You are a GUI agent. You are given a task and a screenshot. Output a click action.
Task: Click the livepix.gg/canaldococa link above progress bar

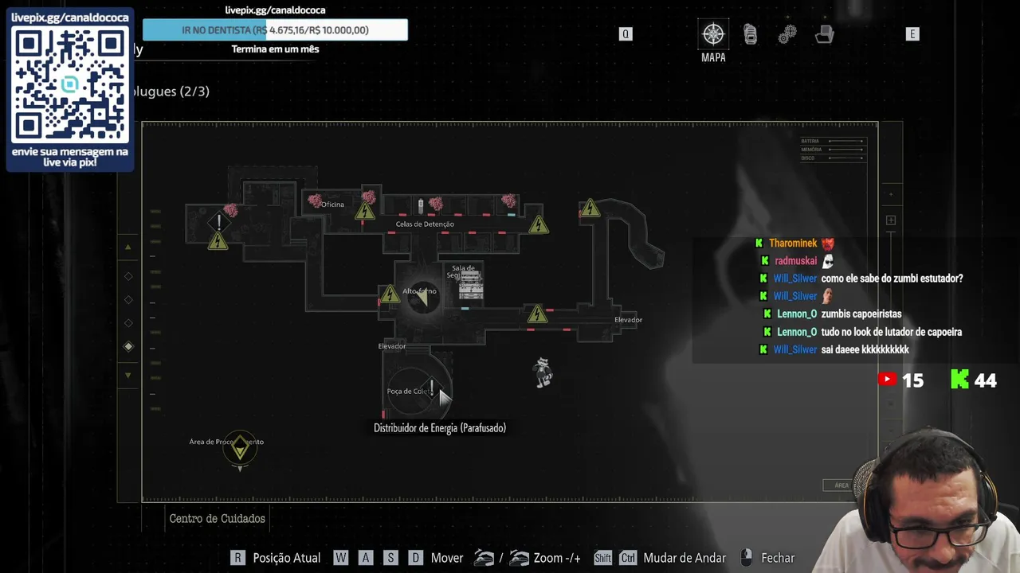[x=275, y=10]
